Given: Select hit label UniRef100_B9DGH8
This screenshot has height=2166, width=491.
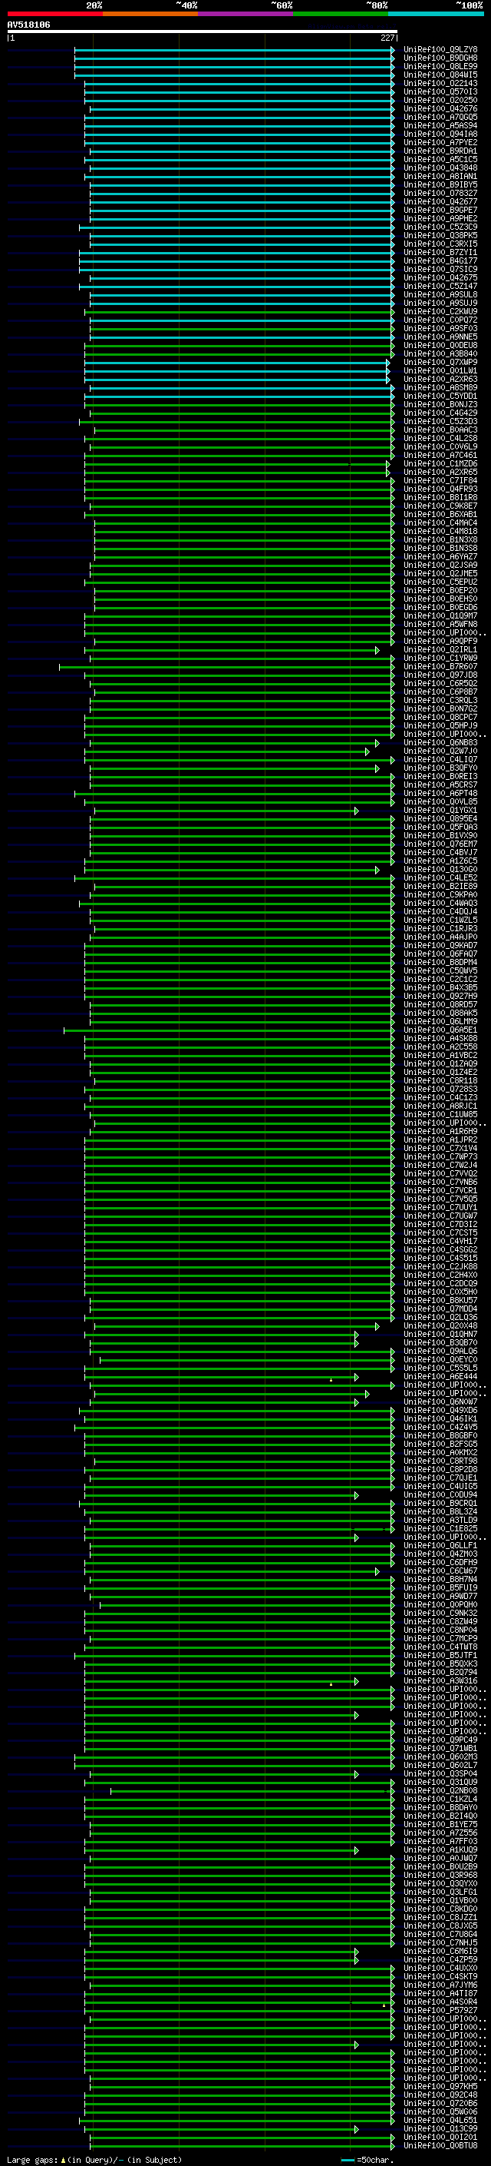Looking at the screenshot, I should [x=440, y=58].
